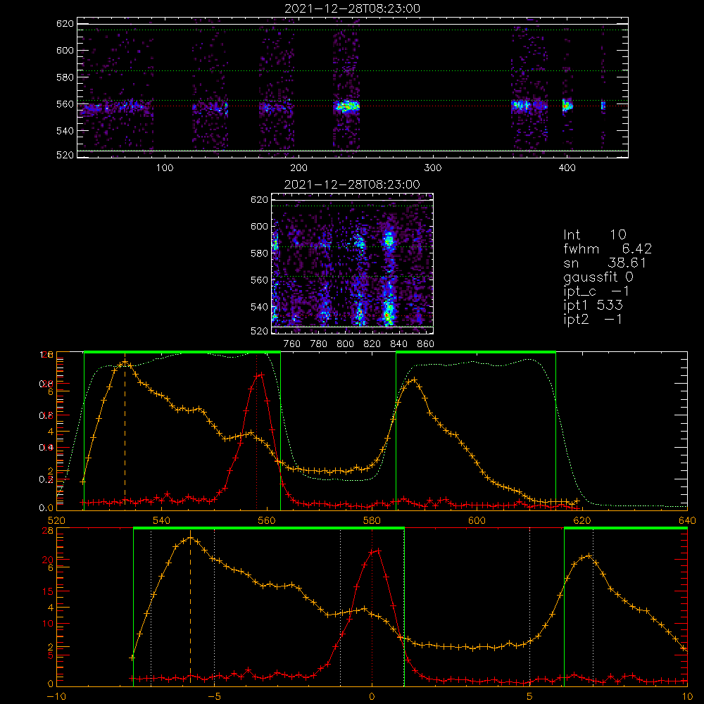Click y-axis label 600 on top spectrogram

65,50
